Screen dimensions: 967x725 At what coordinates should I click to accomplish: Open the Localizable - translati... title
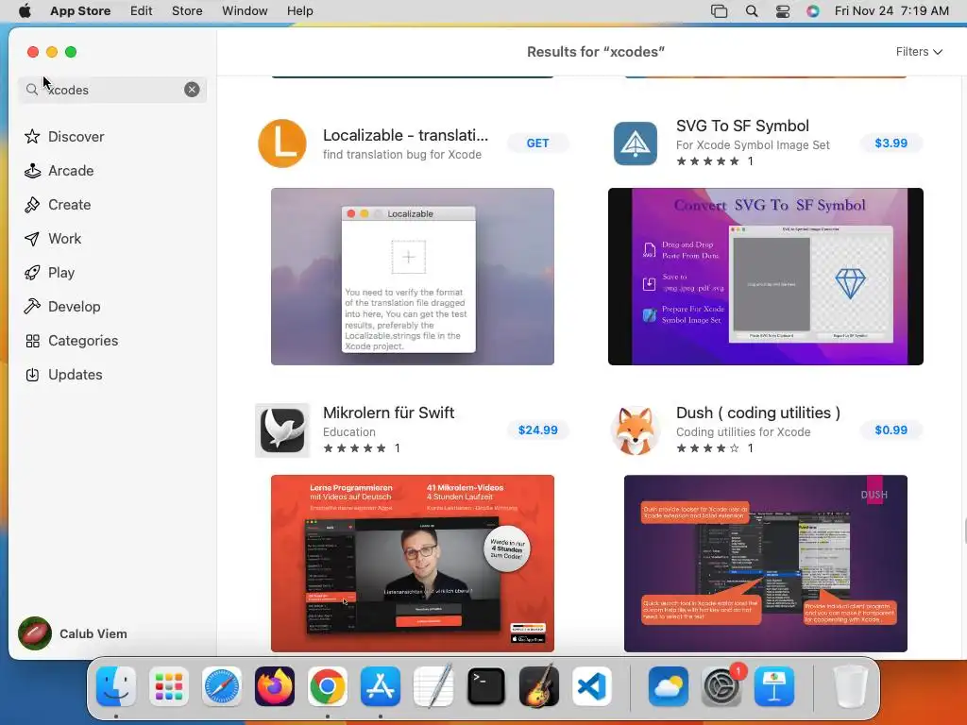(x=405, y=135)
